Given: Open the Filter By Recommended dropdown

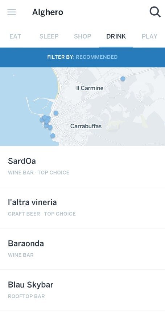Looking at the screenshot, I should click(82, 57).
